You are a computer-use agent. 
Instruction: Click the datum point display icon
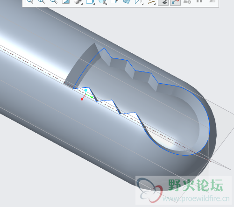(151, 1)
